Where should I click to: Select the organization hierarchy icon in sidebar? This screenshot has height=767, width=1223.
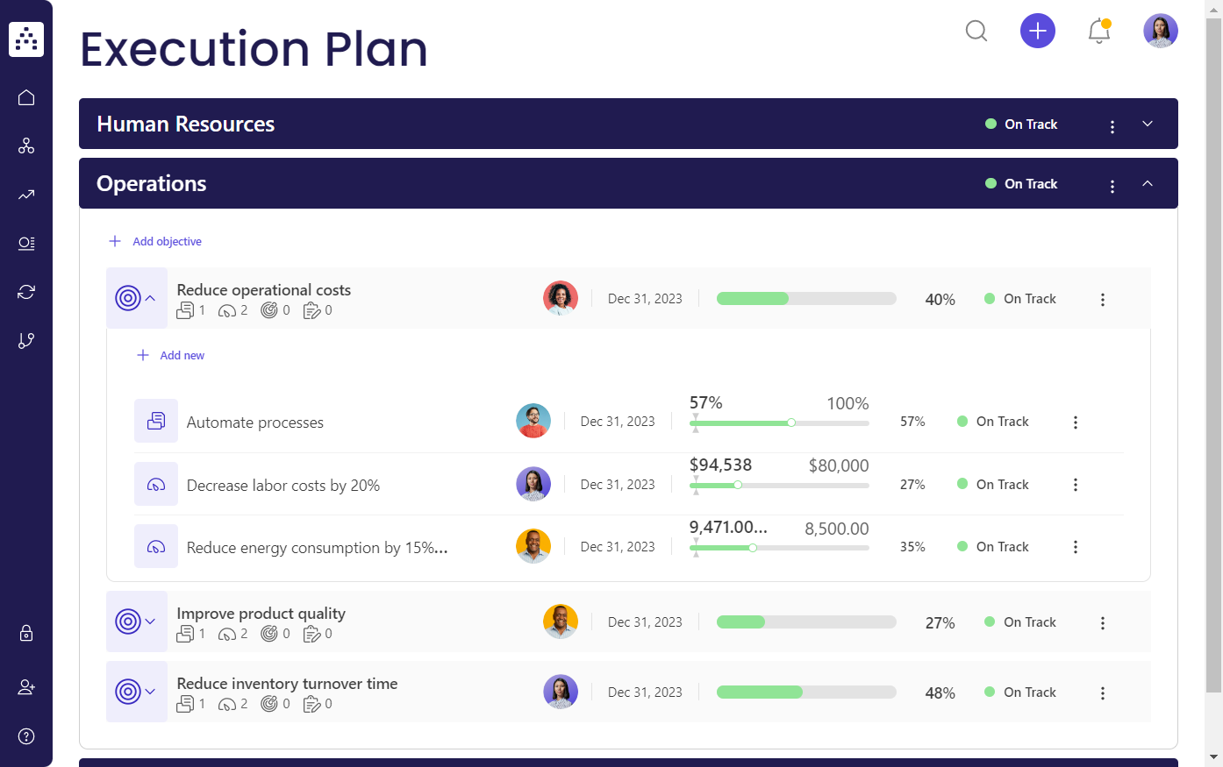[x=26, y=146]
